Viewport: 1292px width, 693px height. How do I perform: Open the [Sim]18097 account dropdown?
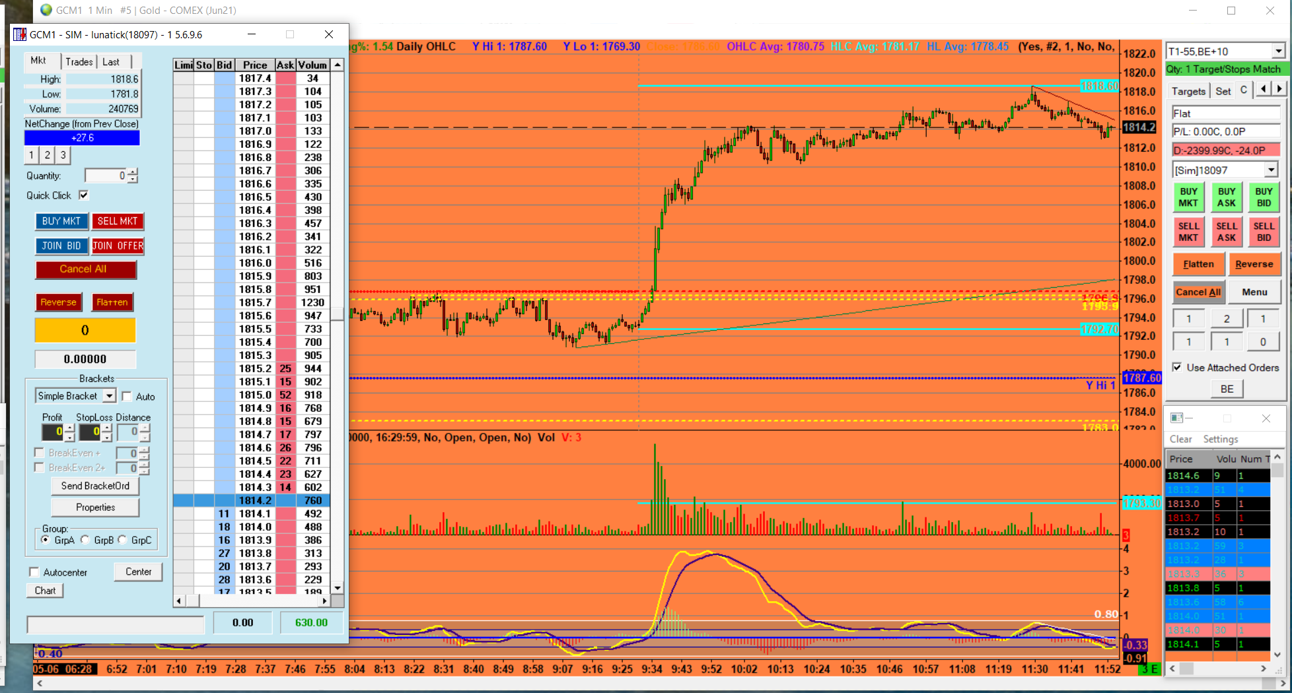point(1271,170)
